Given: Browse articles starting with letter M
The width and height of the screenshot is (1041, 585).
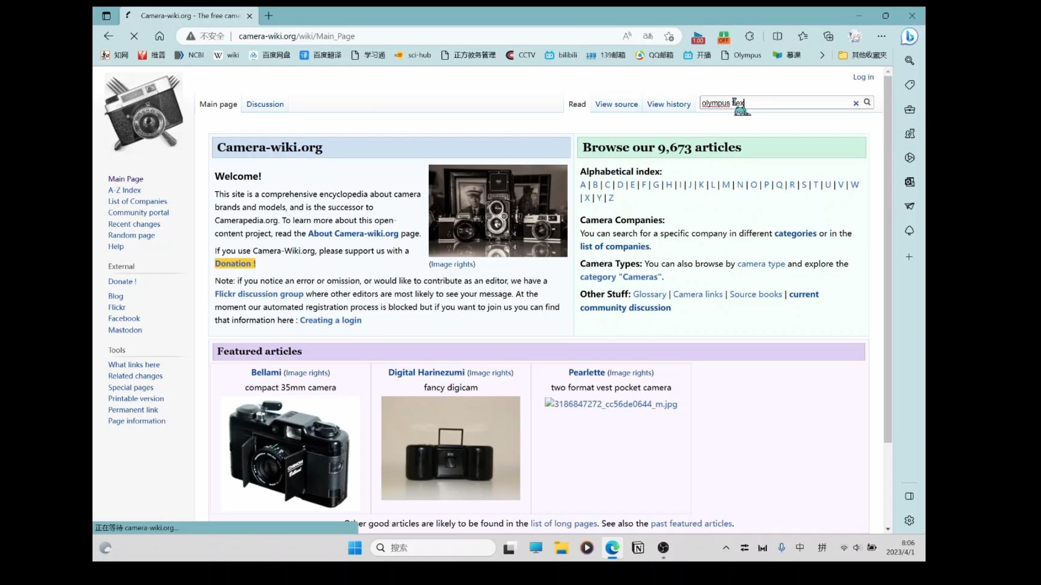Looking at the screenshot, I should (x=725, y=185).
